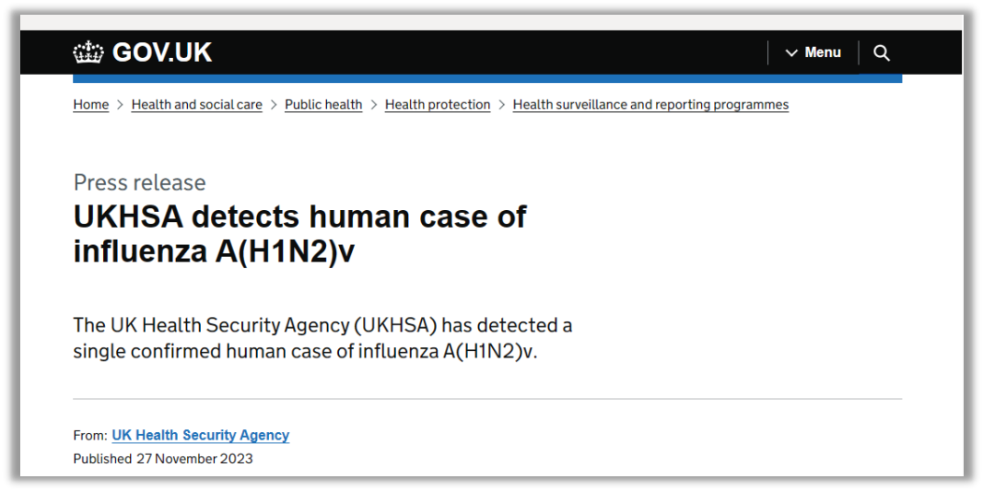Open the Menu dropdown in header

(813, 53)
